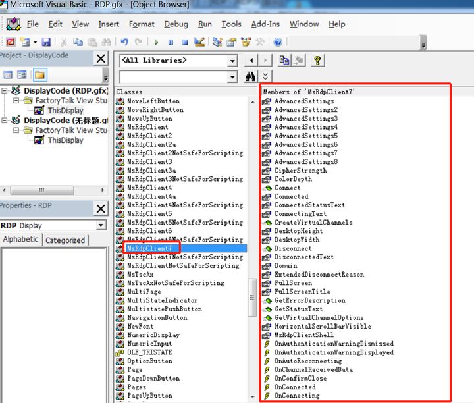Click the Insert UserForm icon

point(25,42)
